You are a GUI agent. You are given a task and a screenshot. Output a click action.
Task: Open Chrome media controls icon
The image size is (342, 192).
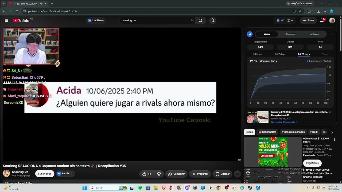pos(325,11)
